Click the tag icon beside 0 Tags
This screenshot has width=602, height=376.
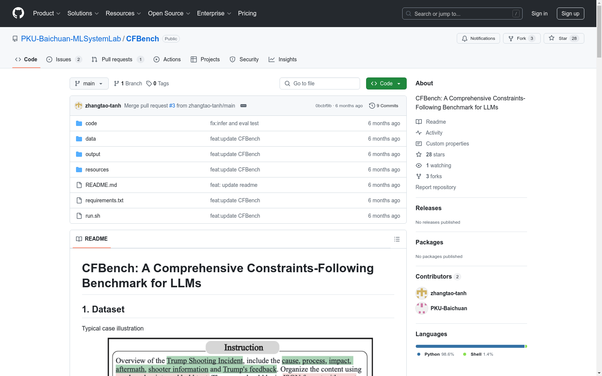pyautogui.click(x=149, y=83)
